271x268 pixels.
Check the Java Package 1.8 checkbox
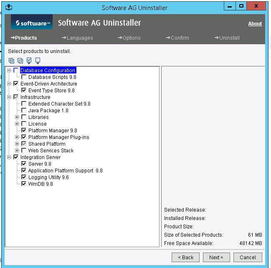(24, 110)
